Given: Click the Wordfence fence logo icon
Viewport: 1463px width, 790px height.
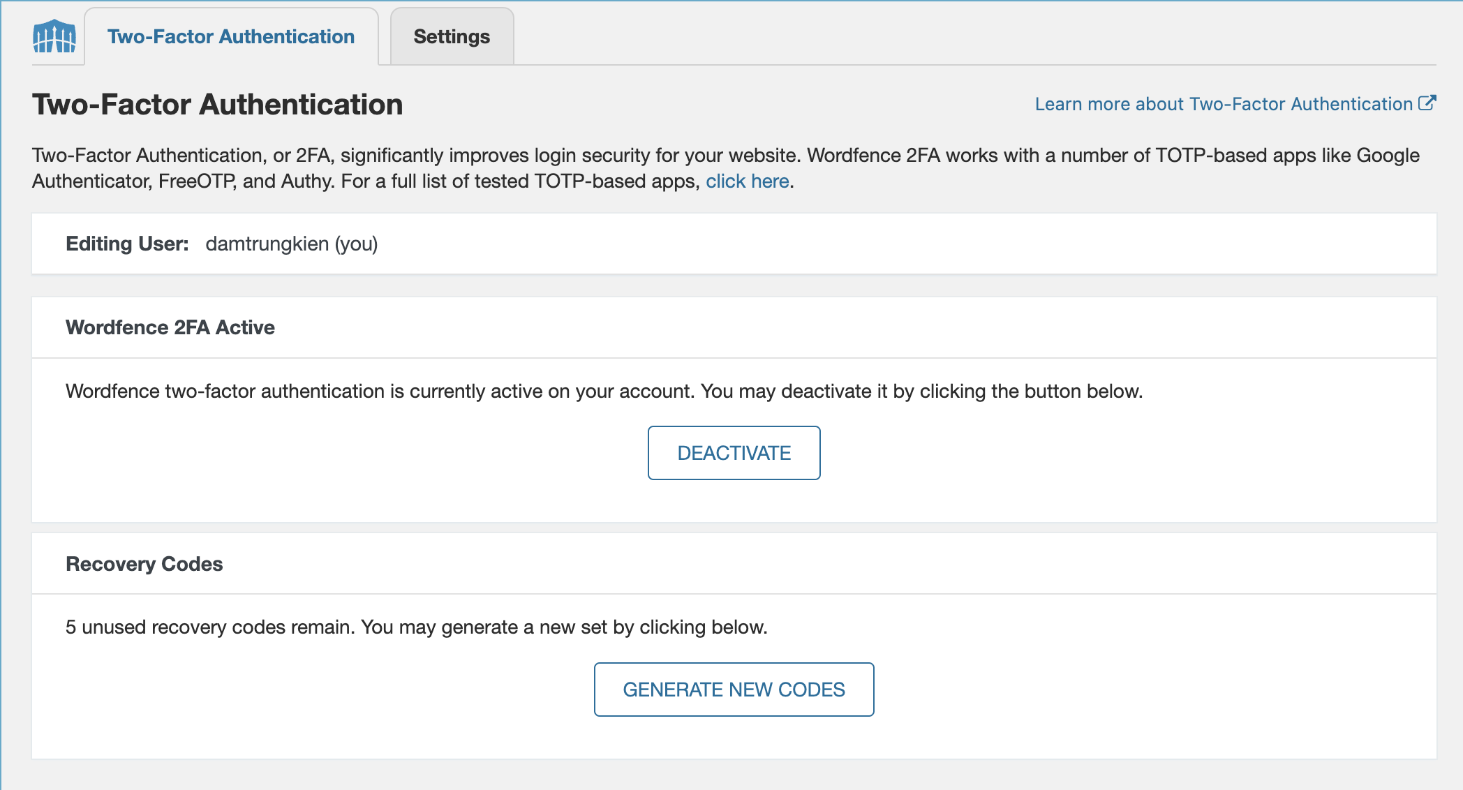Looking at the screenshot, I should (x=54, y=36).
